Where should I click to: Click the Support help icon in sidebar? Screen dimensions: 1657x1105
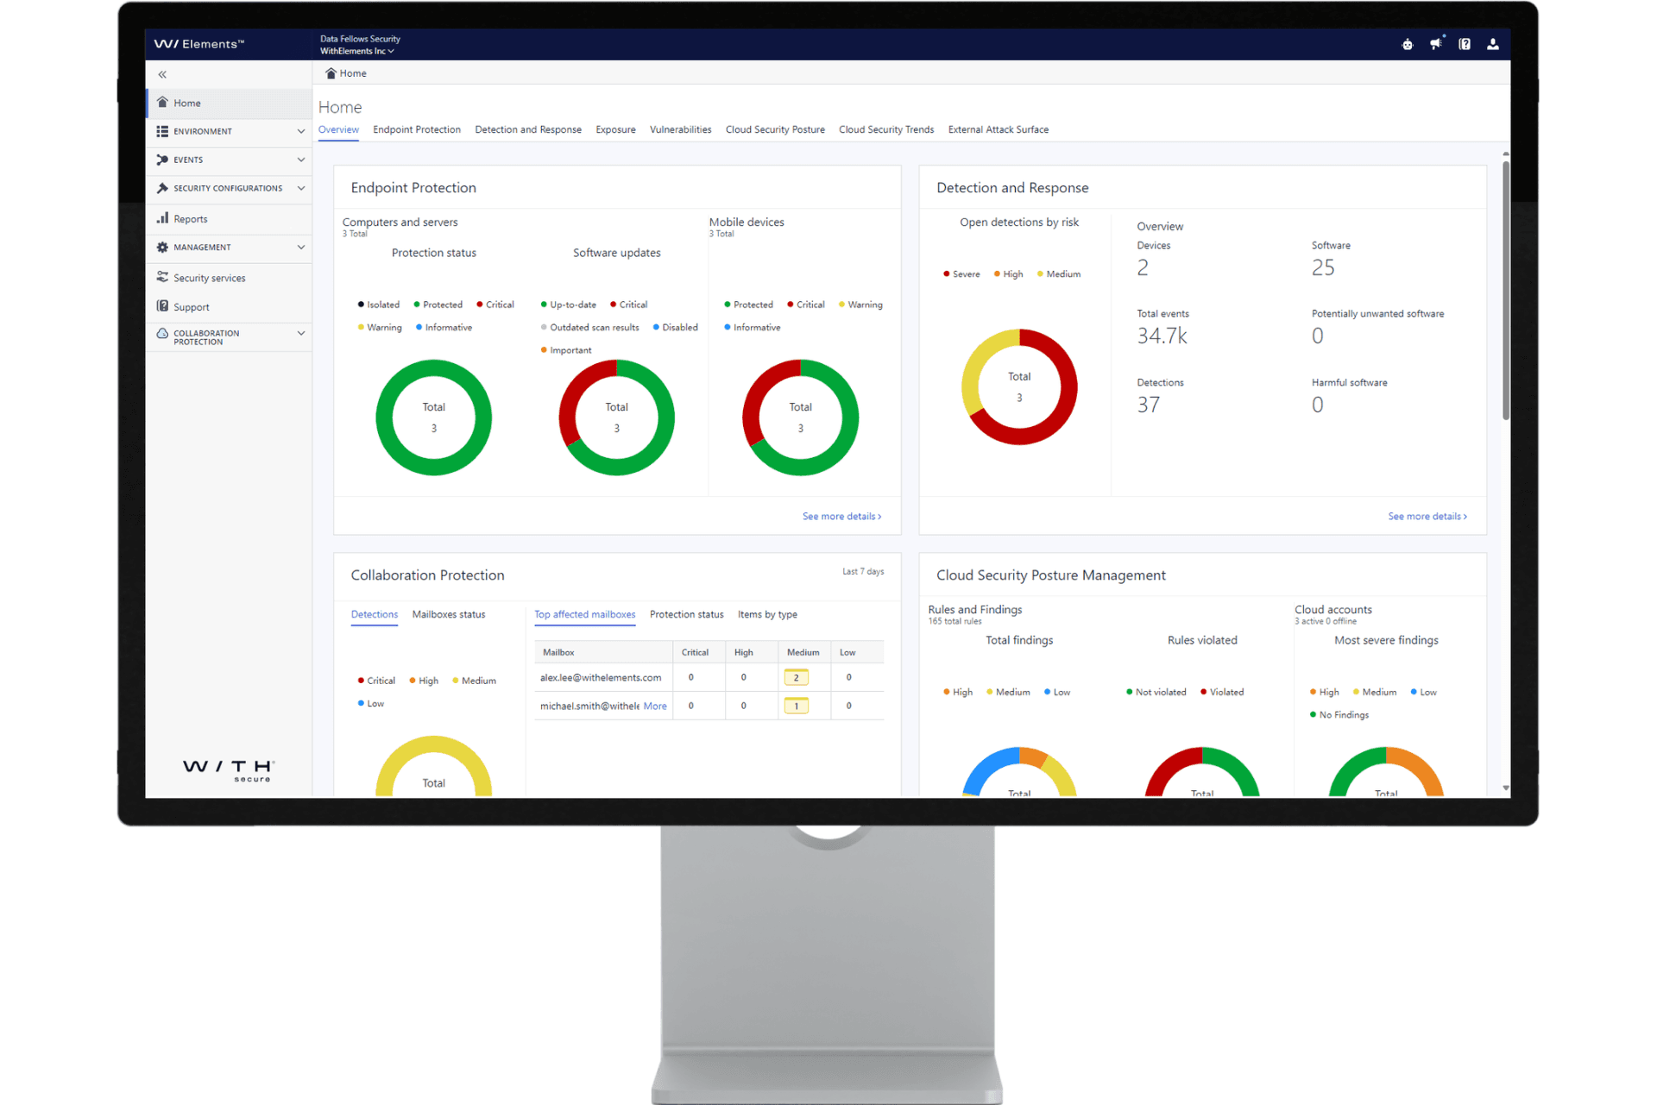tap(162, 306)
